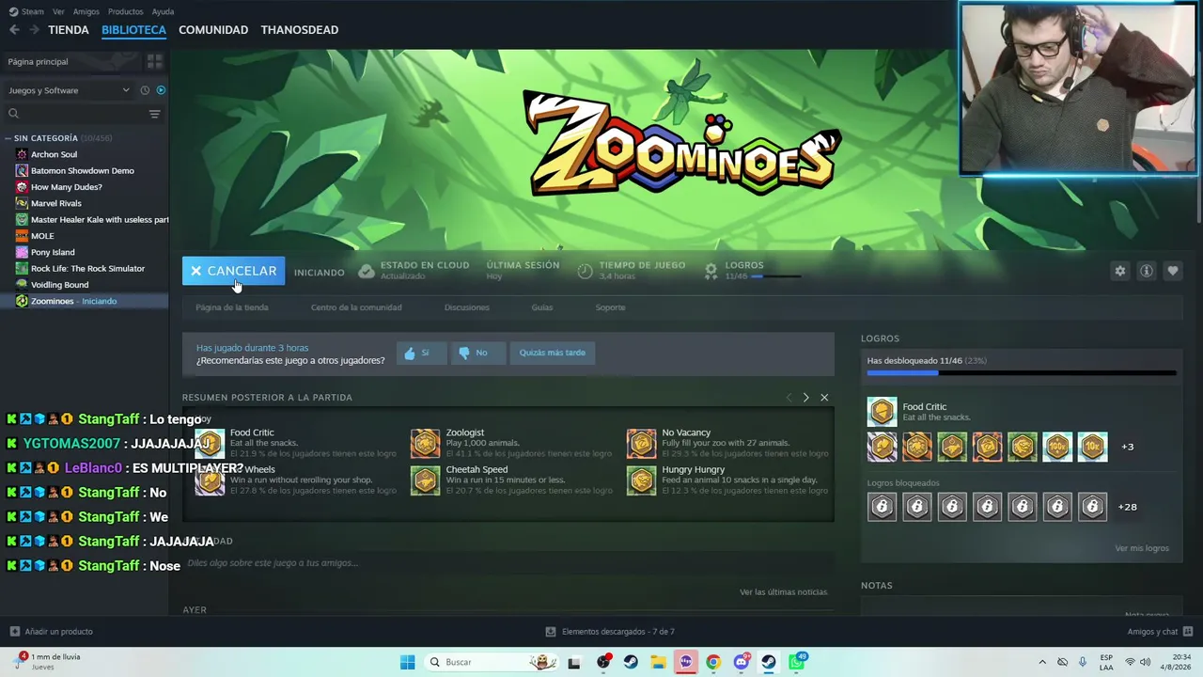
Task: Open Google Chrome from the taskbar
Action: click(x=713, y=662)
